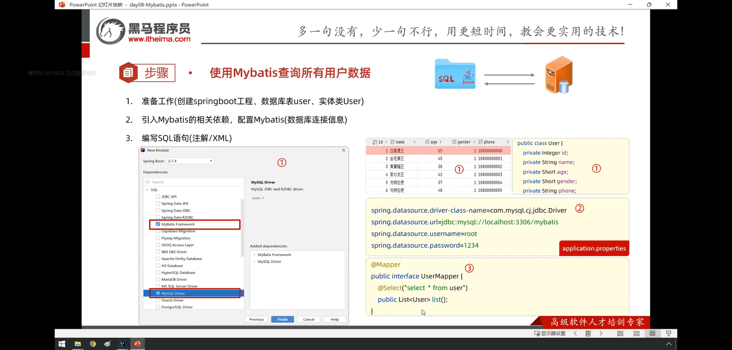
Task: Start Slide Show view from status bar
Action: click(669, 333)
